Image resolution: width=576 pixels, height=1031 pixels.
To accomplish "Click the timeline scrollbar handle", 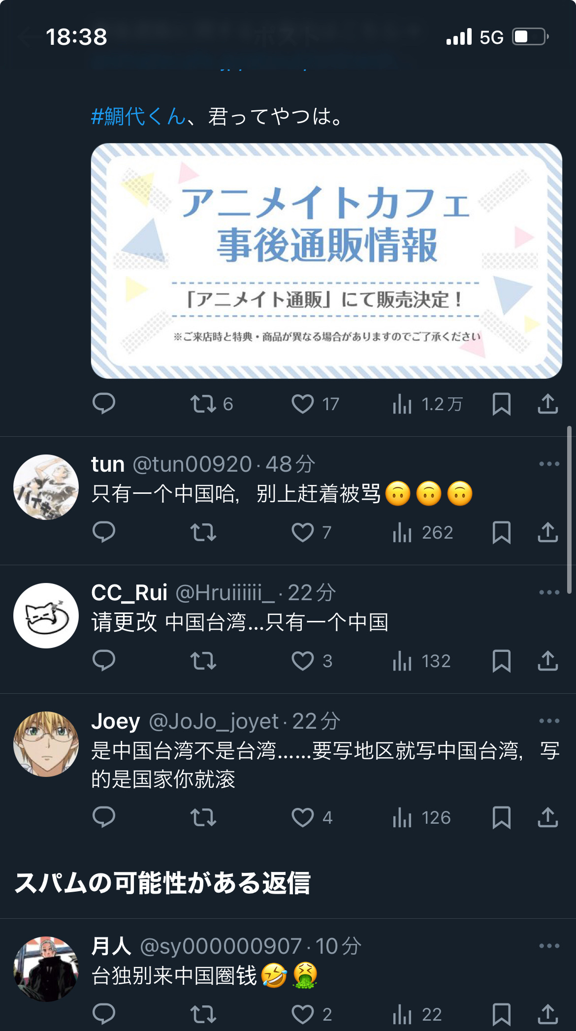I will [569, 510].
